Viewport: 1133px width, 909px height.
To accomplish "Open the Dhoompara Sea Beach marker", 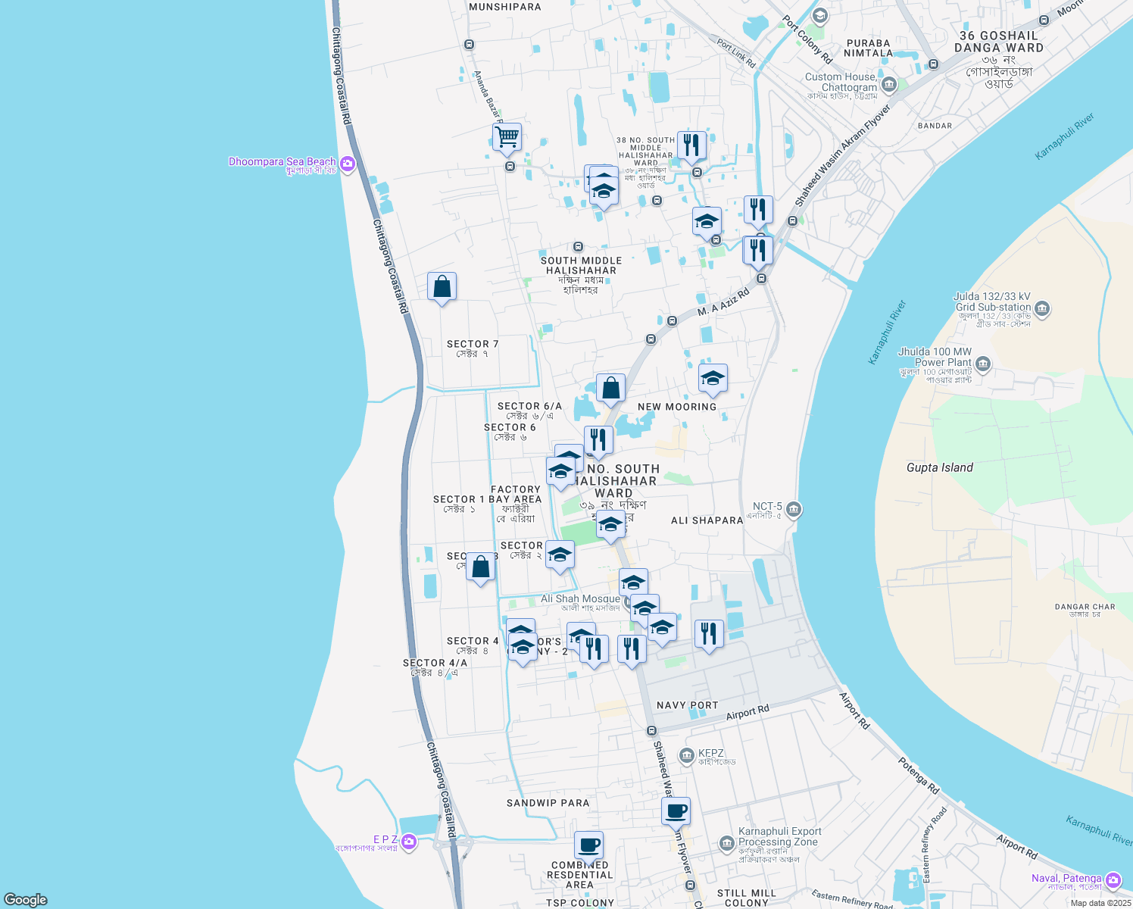I will pos(347,164).
